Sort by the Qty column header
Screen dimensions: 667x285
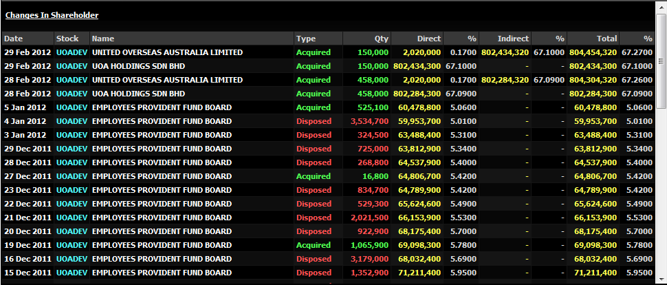(x=367, y=39)
